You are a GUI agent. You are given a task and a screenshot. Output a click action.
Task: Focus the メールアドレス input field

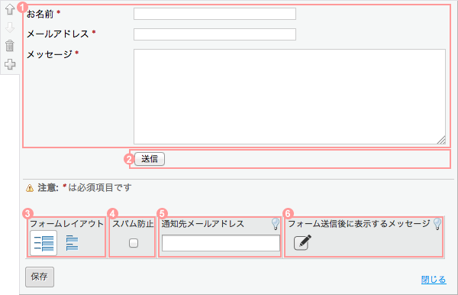[x=214, y=34]
